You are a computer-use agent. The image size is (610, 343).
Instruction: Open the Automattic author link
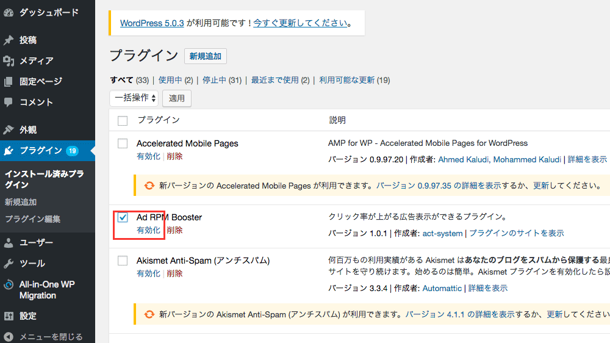(x=442, y=288)
